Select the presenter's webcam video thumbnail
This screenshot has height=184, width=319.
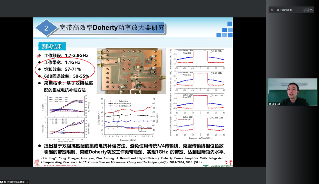tap(292, 92)
